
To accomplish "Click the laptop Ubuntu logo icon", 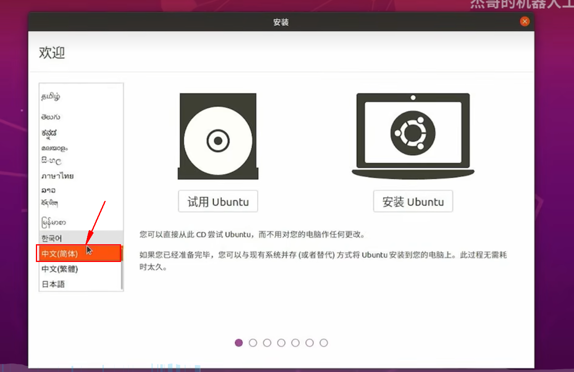I will (413, 137).
